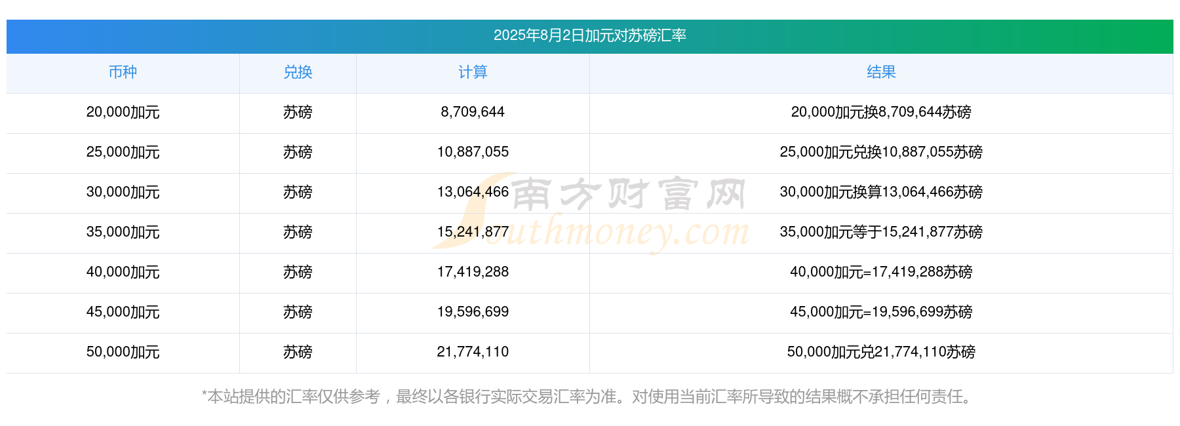
Task: Click the 计算 column header
Action: pyautogui.click(x=473, y=72)
